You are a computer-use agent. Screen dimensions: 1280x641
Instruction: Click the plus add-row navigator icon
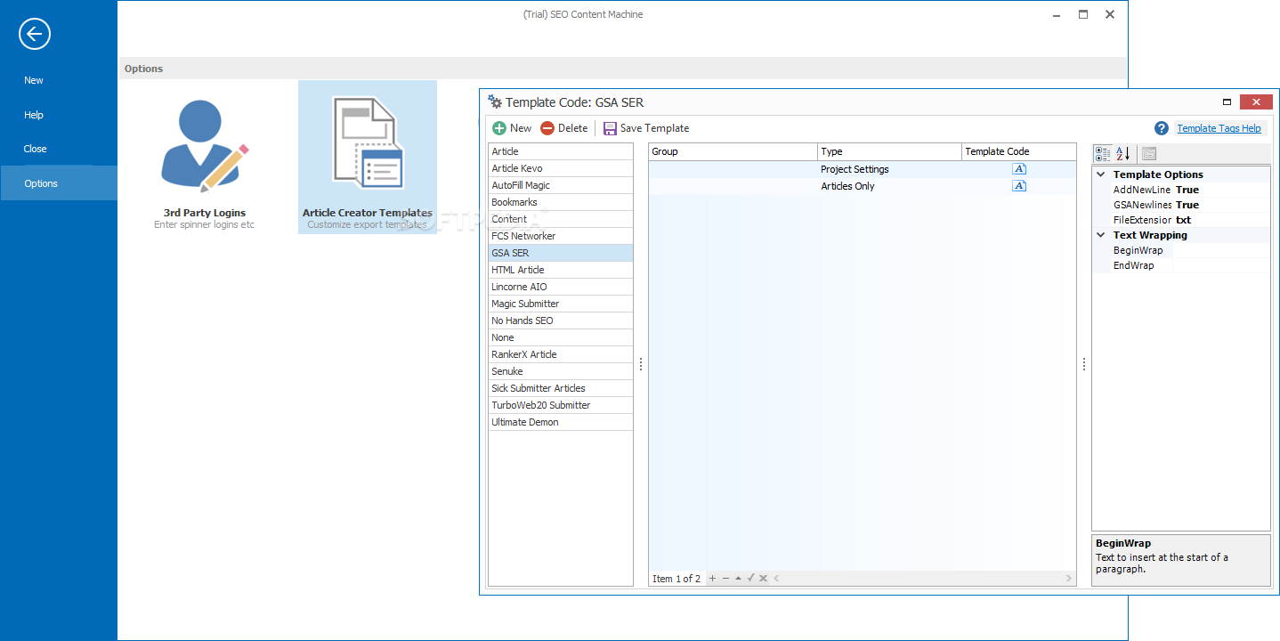tap(712, 579)
